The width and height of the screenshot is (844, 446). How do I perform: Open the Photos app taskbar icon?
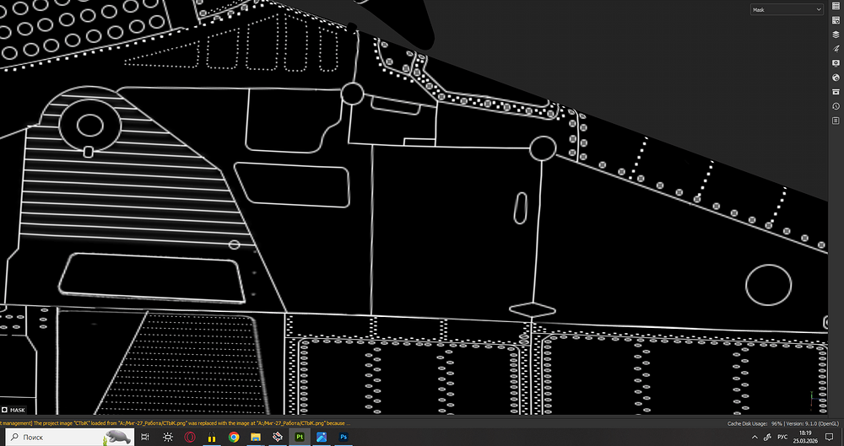[322, 437]
